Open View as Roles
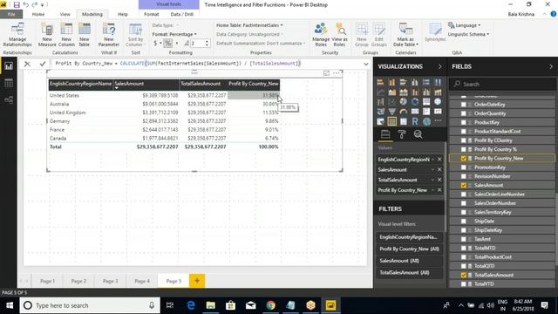Screen dimensions: 558x314 339,35
